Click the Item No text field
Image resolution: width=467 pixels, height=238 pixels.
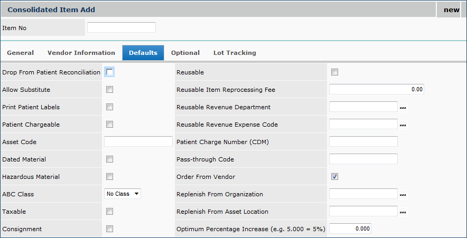click(x=122, y=27)
